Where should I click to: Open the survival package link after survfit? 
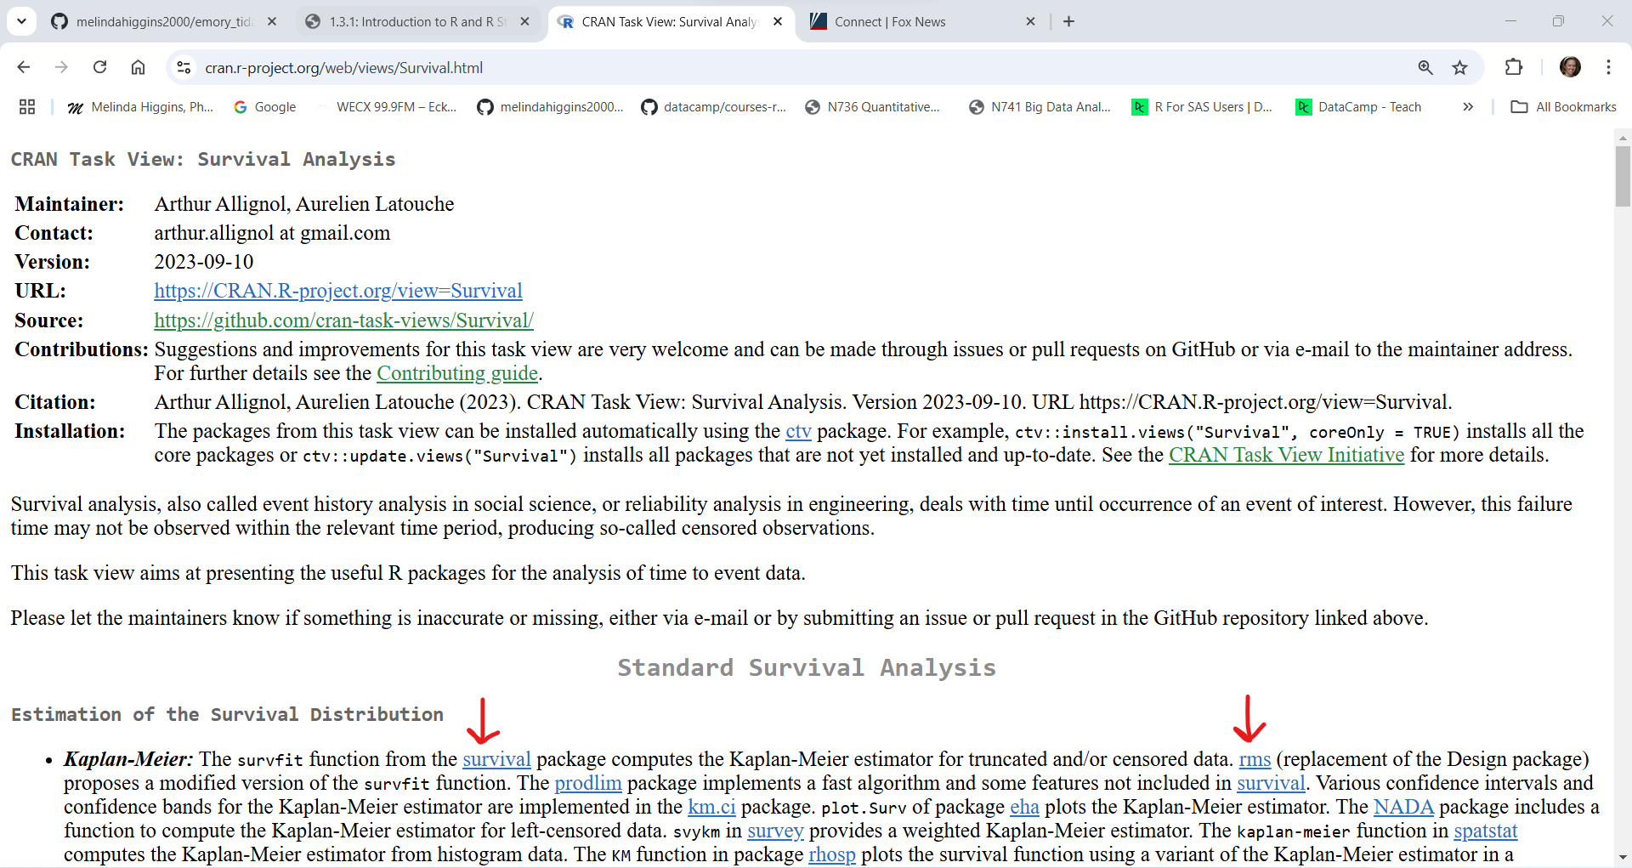496,759
